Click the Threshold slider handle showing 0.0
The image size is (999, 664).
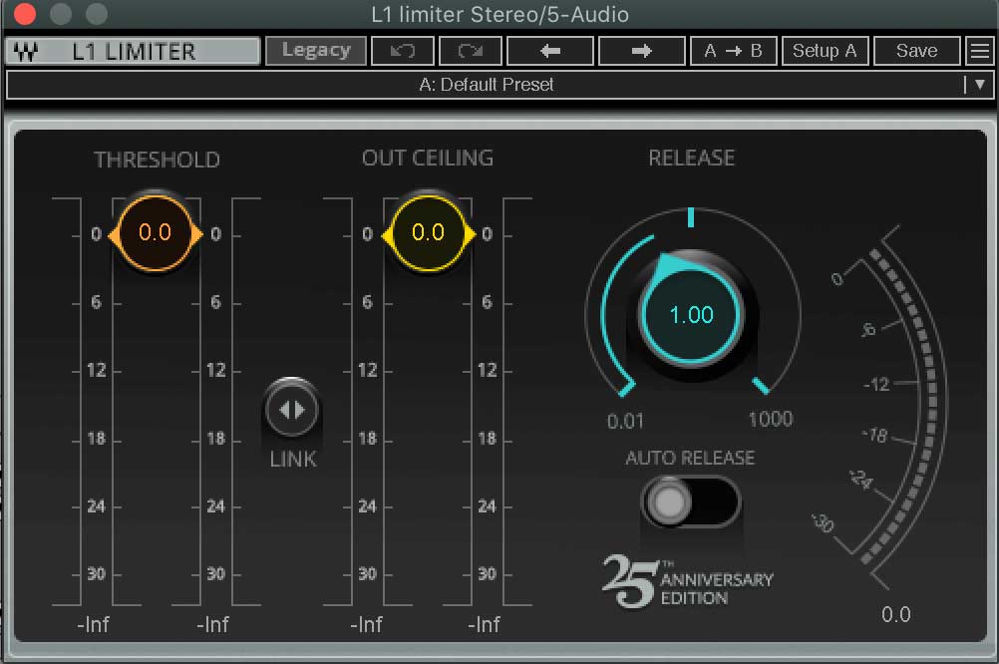click(x=156, y=233)
